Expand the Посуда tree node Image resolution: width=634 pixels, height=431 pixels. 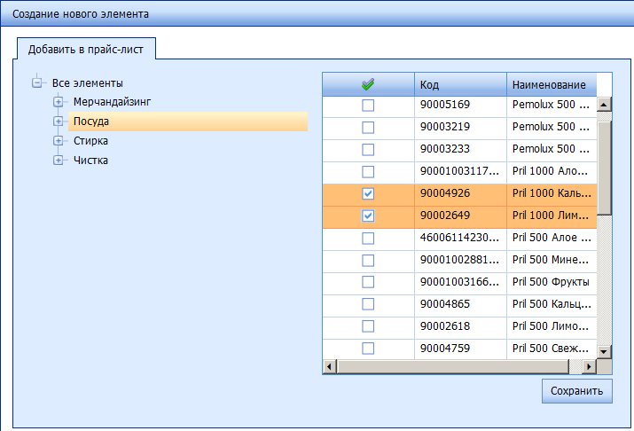pyautogui.click(x=59, y=121)
